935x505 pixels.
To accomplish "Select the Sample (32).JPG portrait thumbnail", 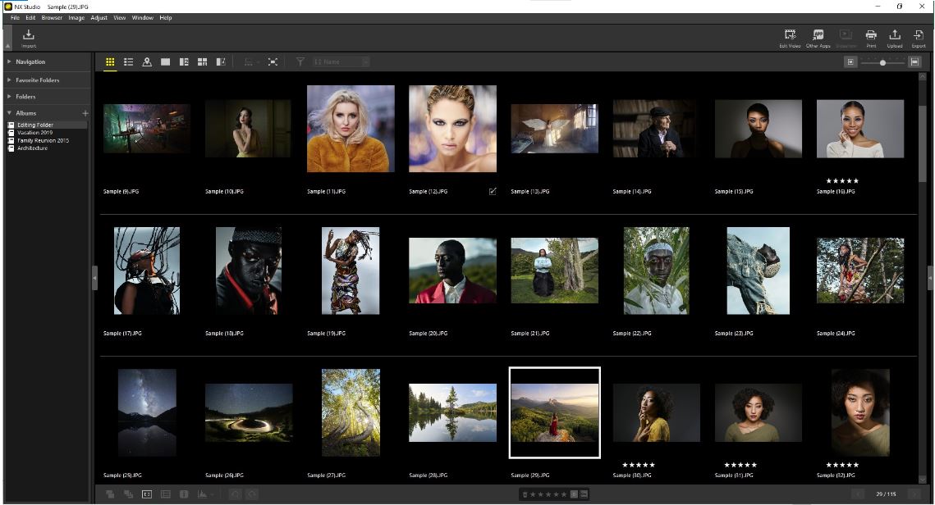I will point(859,412).
